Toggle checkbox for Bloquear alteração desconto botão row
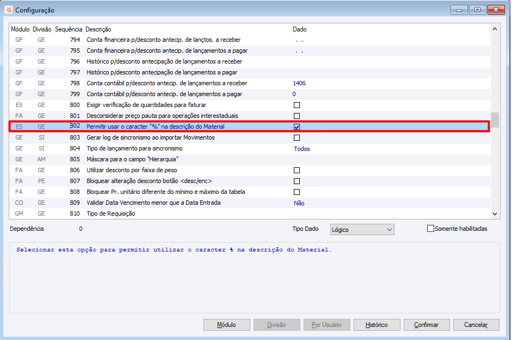Viewport: 512px width, 340px height. tap(297, 181)
